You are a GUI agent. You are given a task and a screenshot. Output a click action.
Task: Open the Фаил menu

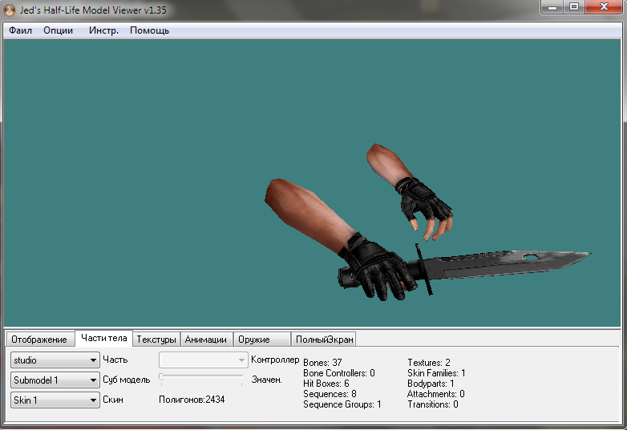pos(20,30)
